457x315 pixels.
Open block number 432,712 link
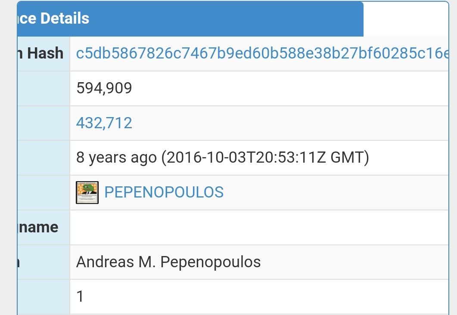click(x=104, y=123)
